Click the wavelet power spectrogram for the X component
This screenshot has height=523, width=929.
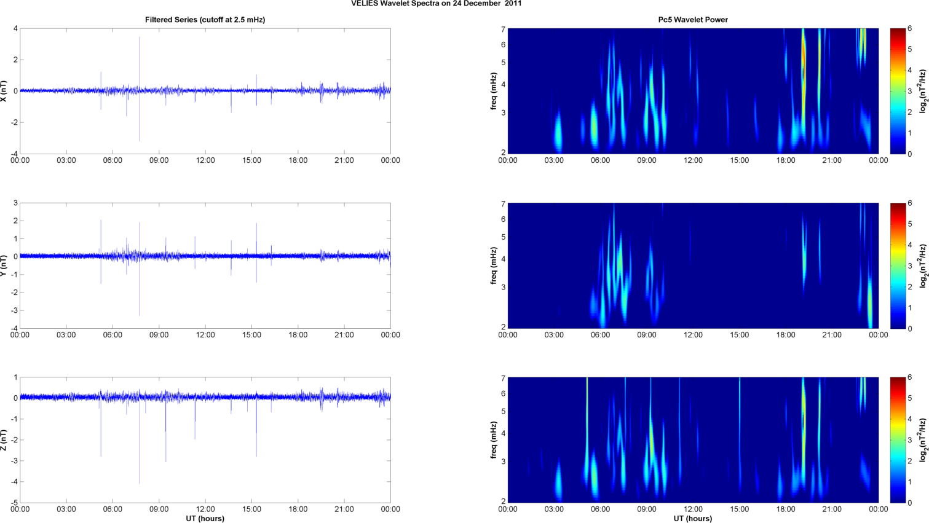[693, 91]
